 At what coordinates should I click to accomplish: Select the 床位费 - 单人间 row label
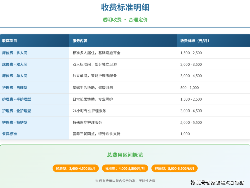pos(15,76)
